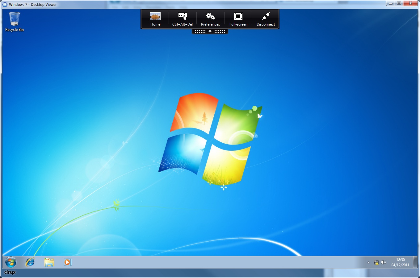Open the Windows Start menu
Screen dimensions: 420x278
11,262
